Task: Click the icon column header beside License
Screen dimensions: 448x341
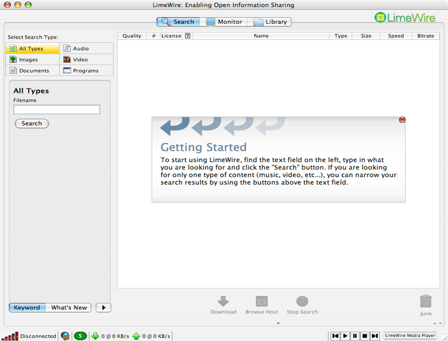Action: click(x=188, y=36)
